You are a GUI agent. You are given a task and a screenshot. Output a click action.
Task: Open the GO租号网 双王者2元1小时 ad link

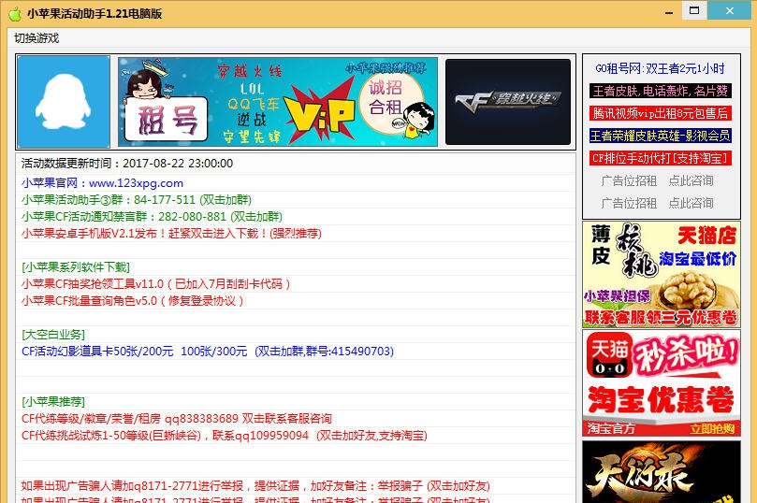pos(660,69)
